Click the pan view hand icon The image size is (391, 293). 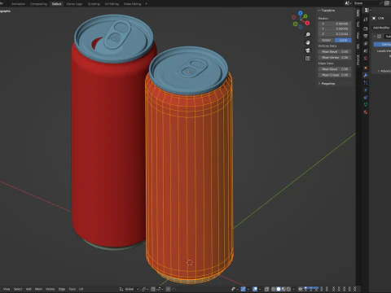308,42
